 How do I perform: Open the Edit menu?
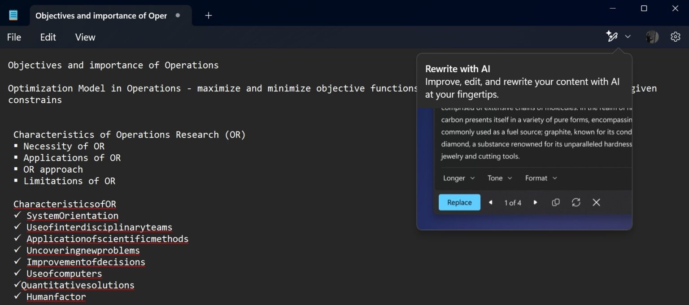click(x=48, y=37)
